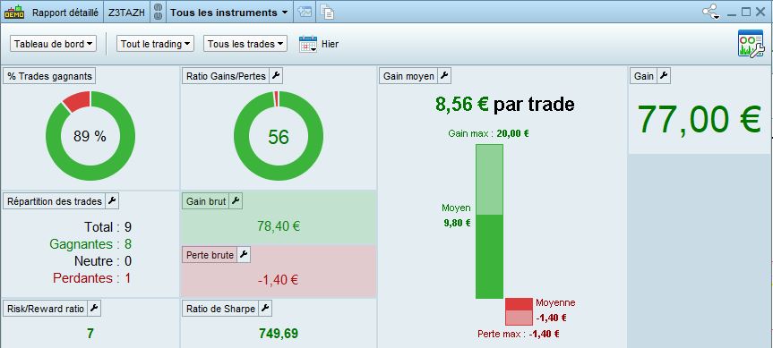
Task: Click the Répartition des trades label
Action: tap(55, 200)
